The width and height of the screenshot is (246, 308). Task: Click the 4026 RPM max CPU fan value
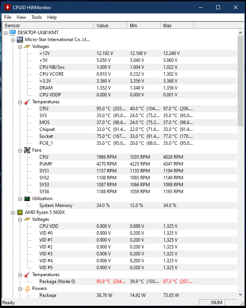tap(173, 157)
